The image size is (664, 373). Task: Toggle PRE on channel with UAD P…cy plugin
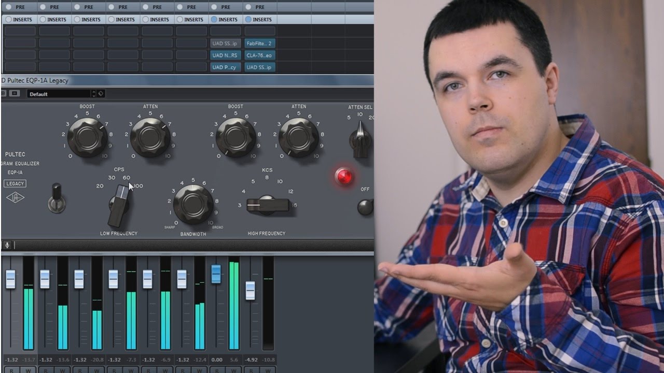point(214,7)
